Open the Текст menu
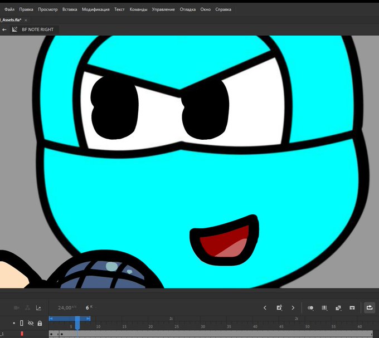 (119, 9)
